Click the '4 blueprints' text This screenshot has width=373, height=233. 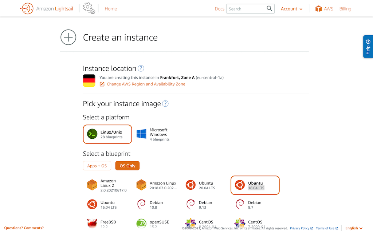click(x=160, y=139)
